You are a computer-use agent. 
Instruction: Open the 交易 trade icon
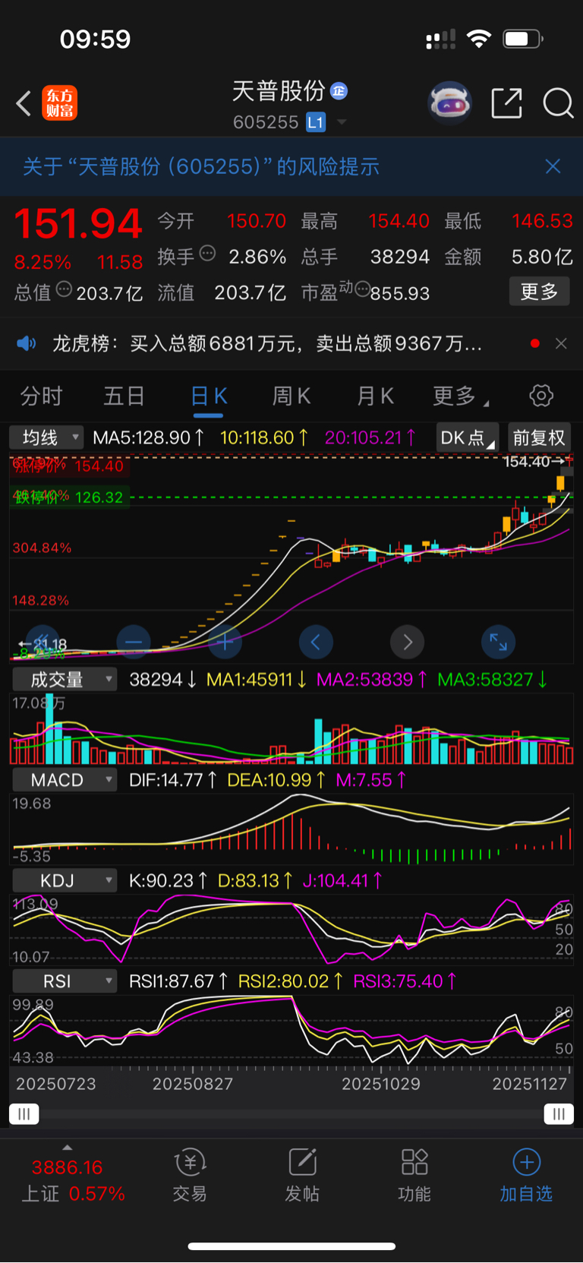189,1176
